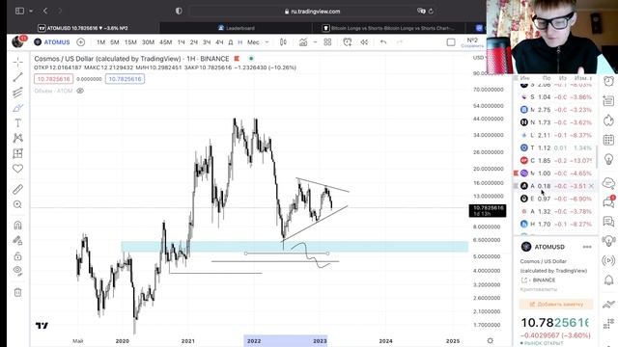Switch to 30M timeframe
618x347 pixels.
click(x=148, y=42)
